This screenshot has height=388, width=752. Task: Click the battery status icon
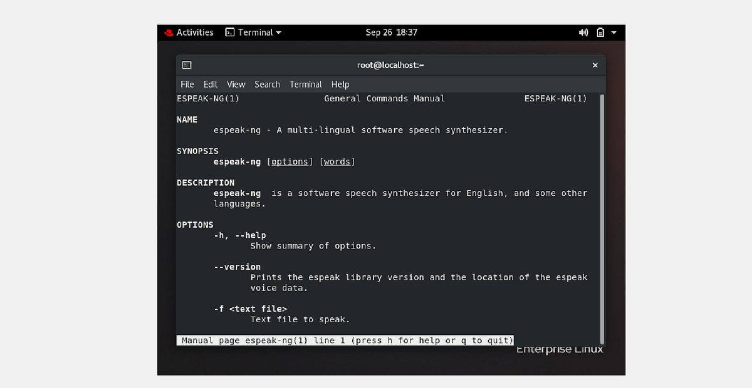coord(599,32)
